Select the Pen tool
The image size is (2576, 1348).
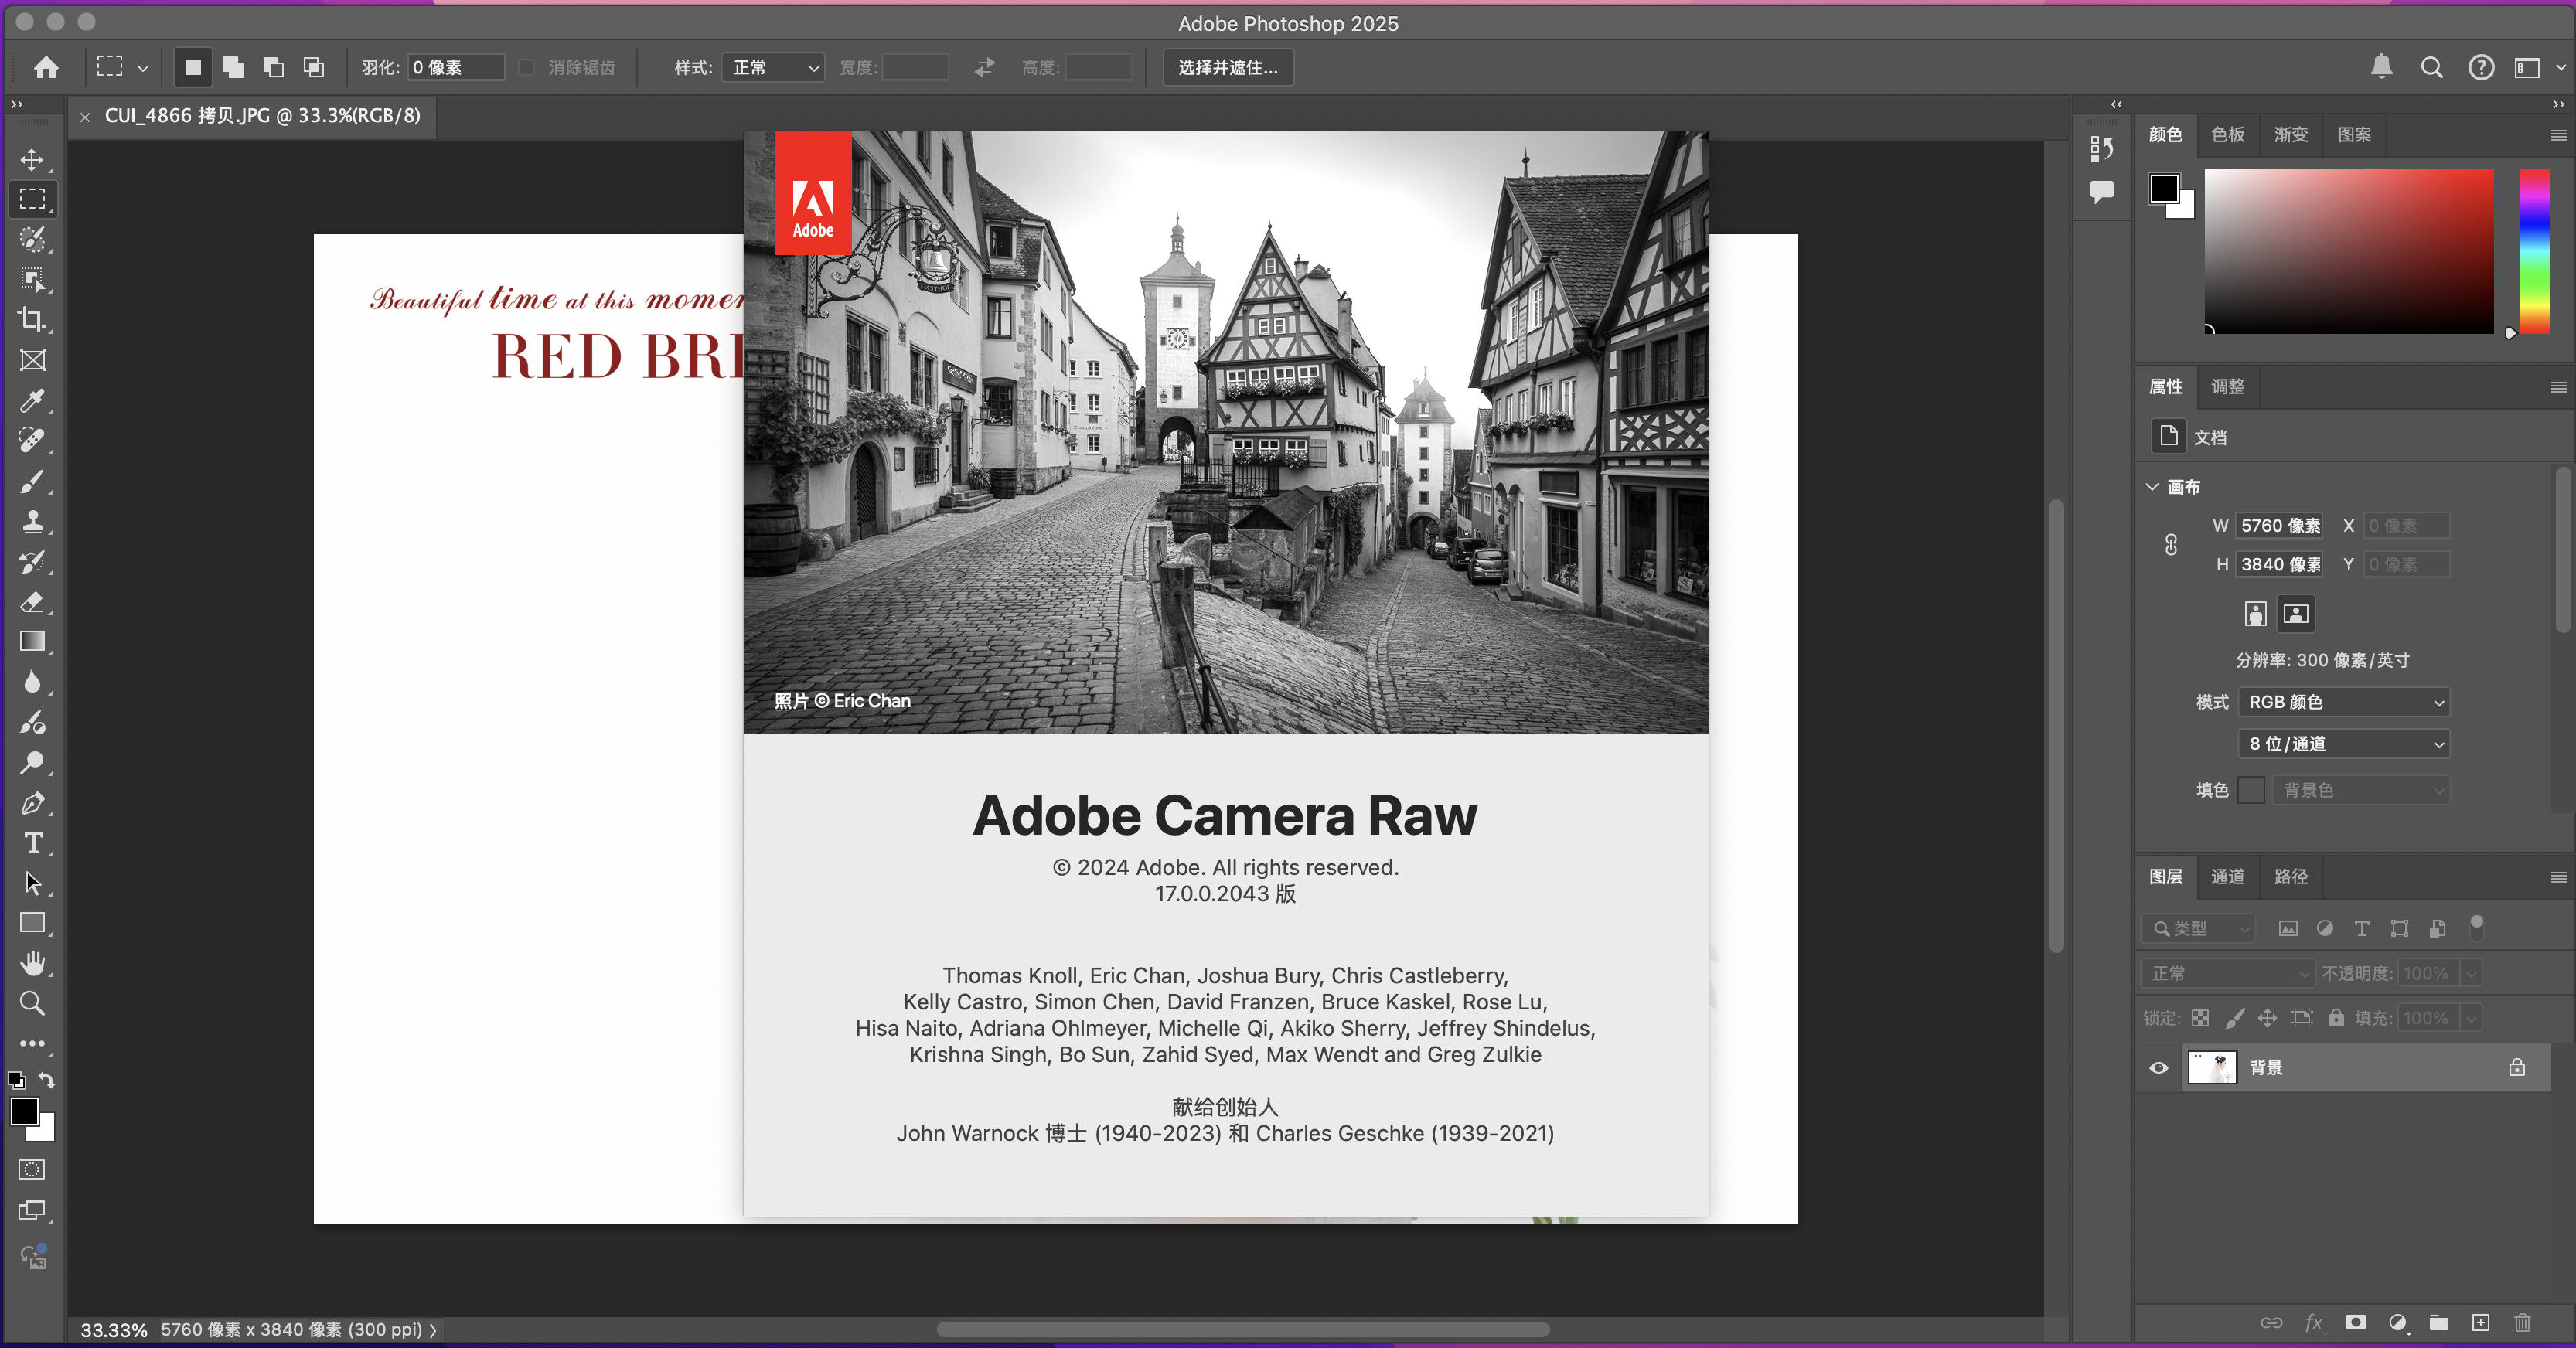[x=32, y=803]
